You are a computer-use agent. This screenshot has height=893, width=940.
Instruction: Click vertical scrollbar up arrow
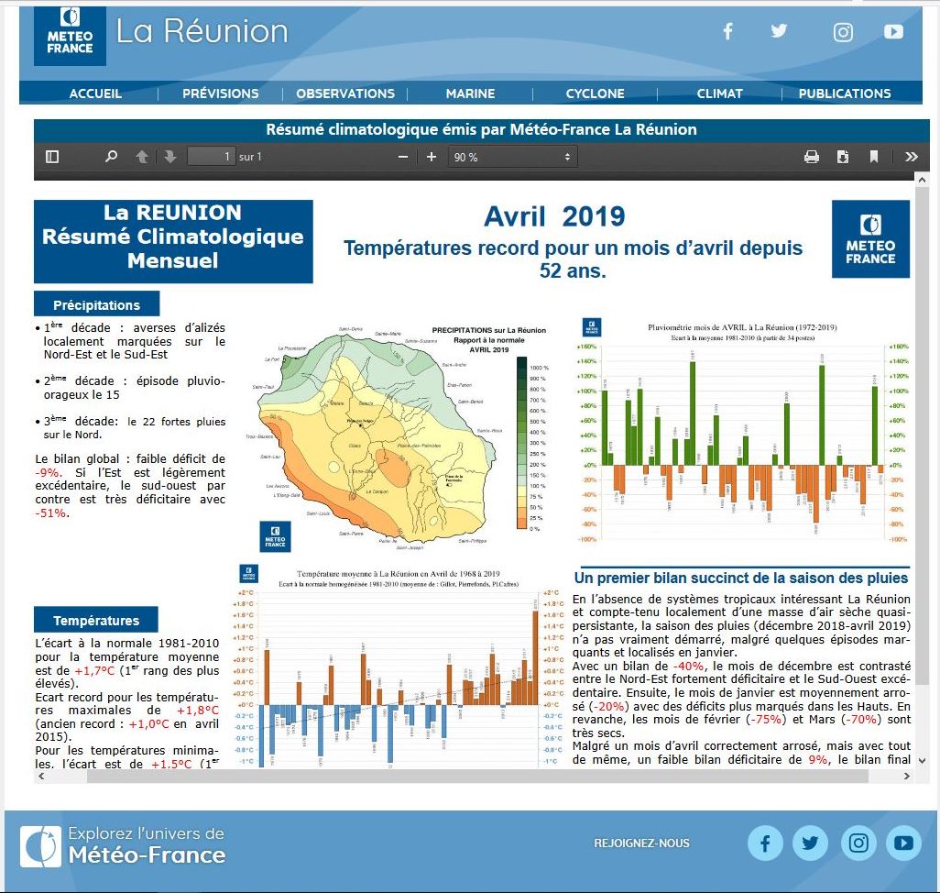922,180
